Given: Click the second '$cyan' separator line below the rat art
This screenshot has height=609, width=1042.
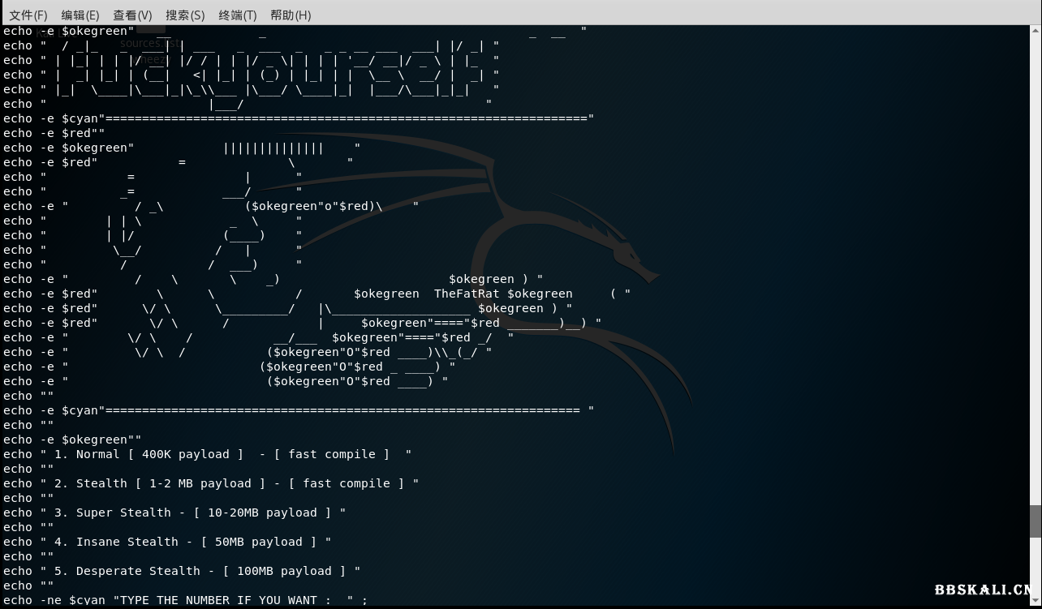Looking at the screenshot, I should pyautogui.click(x=325, y=410).
